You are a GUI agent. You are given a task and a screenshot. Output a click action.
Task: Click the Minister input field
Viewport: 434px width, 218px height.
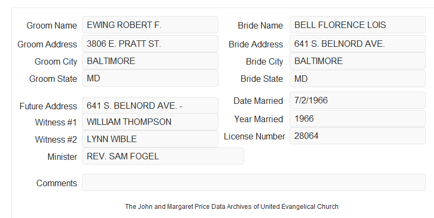click(163, 156)
